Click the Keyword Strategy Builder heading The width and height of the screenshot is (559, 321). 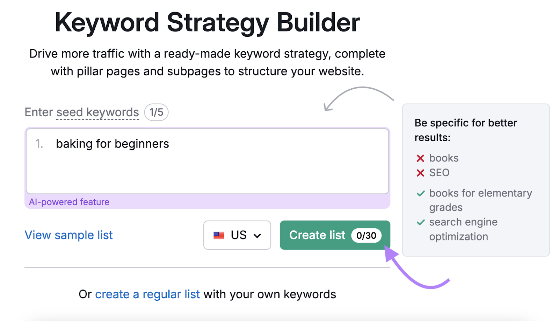[208, 22]
